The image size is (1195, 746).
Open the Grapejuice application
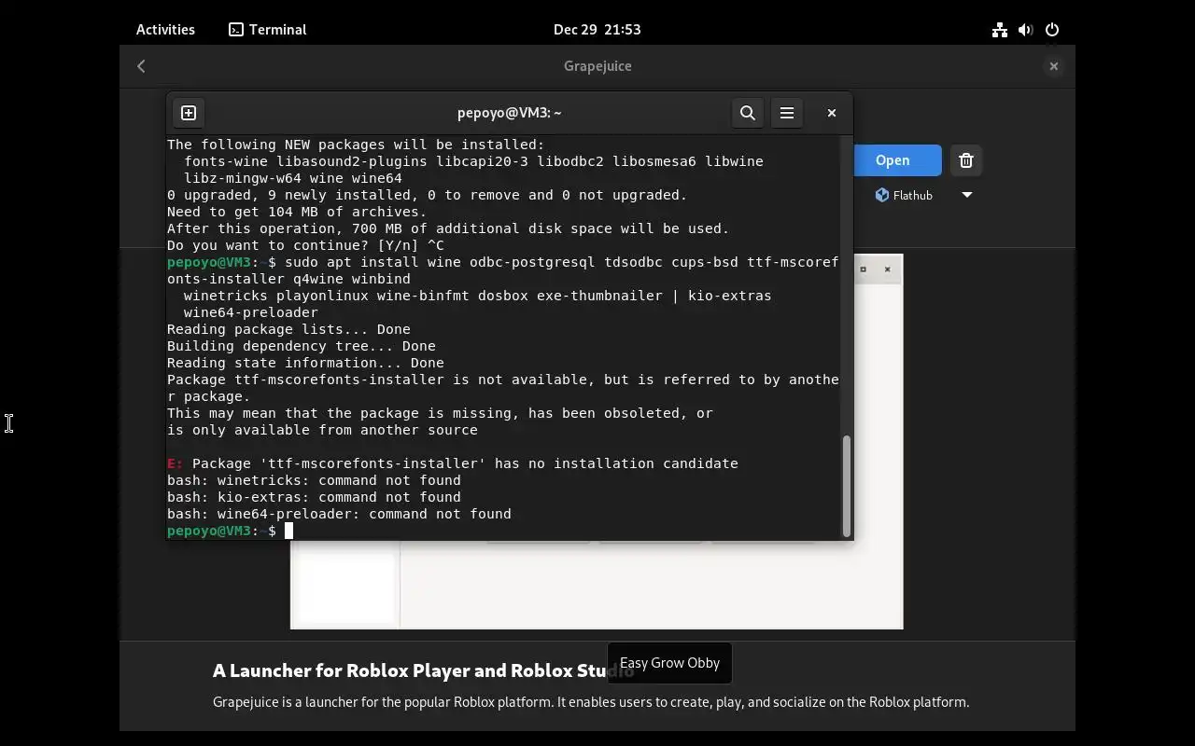point(897,160)
